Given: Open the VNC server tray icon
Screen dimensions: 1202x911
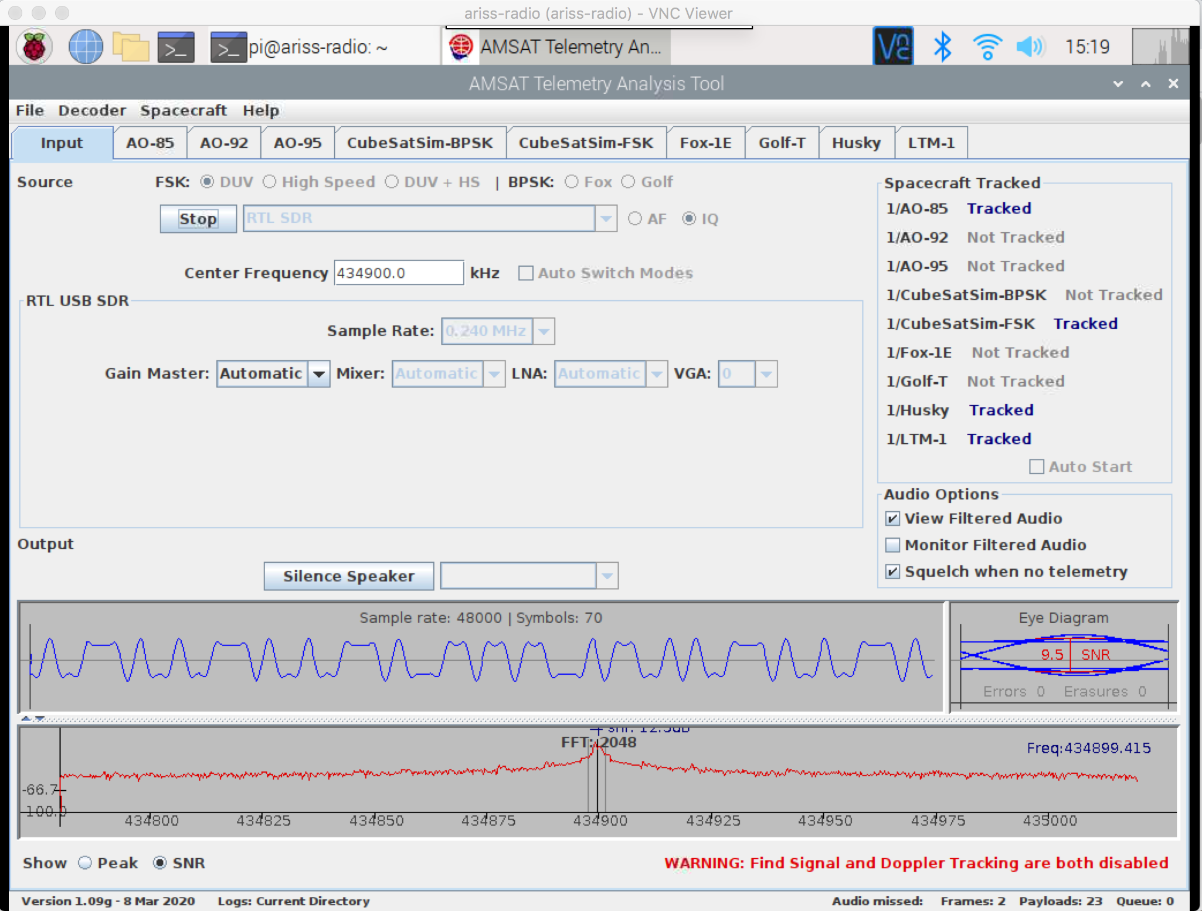Looking at the screenshot, I should tap(893, 46).
